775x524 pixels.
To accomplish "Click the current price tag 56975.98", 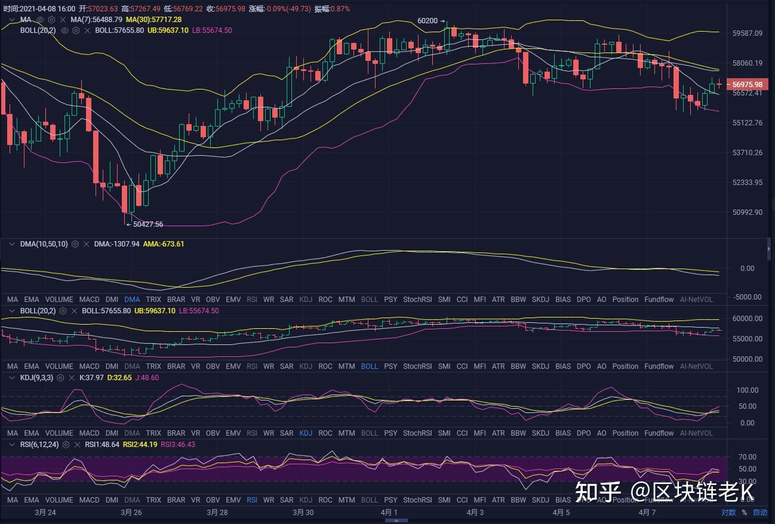I will coord(747,85).
